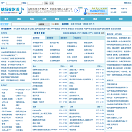Image resolution: width=132 pixels, height=132 pixels.
Task: Click the announcement 2013本站模板更新了!
Action: (9, 55)
